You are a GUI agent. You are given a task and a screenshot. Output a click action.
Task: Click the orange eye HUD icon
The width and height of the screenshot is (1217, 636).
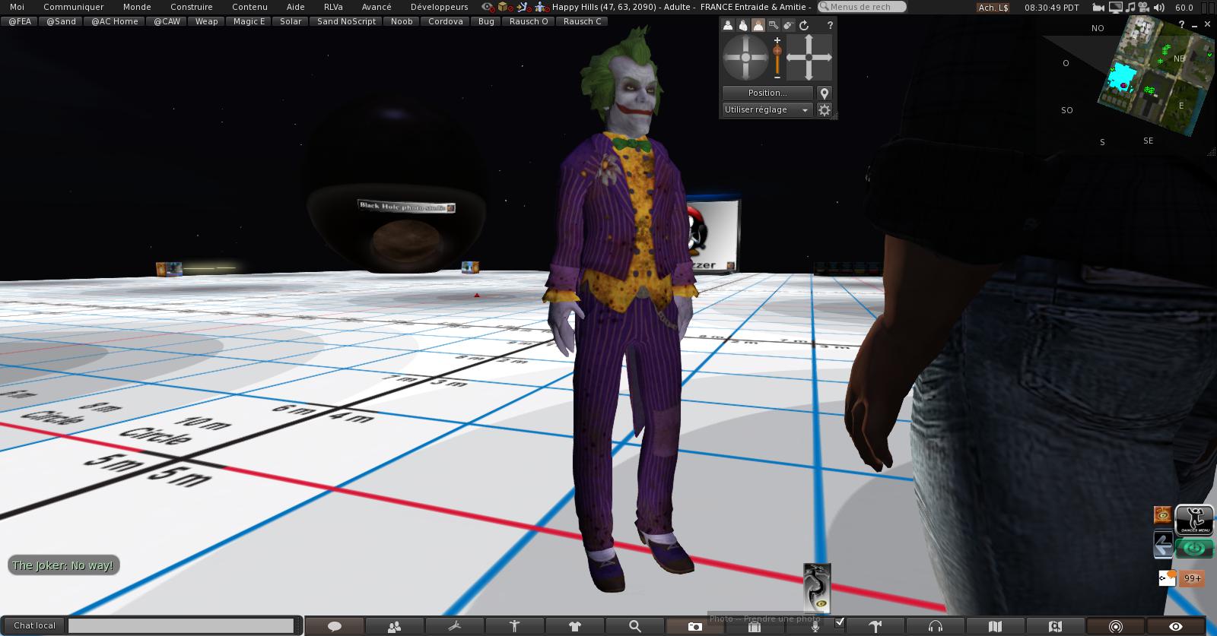[x=1162, y=515]
